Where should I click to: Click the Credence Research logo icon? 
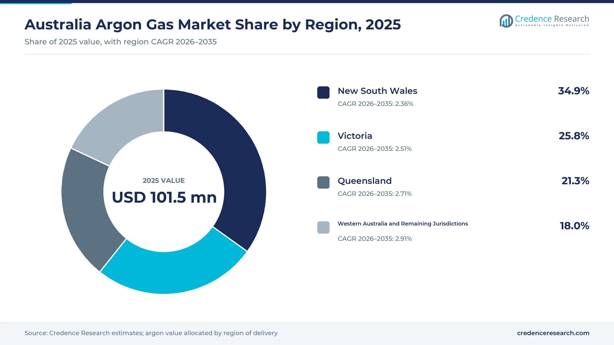tap(506, 21)
